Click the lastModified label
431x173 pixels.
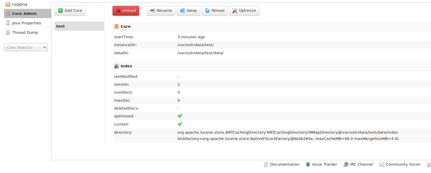pyautogui.click(x=126, y=77)
